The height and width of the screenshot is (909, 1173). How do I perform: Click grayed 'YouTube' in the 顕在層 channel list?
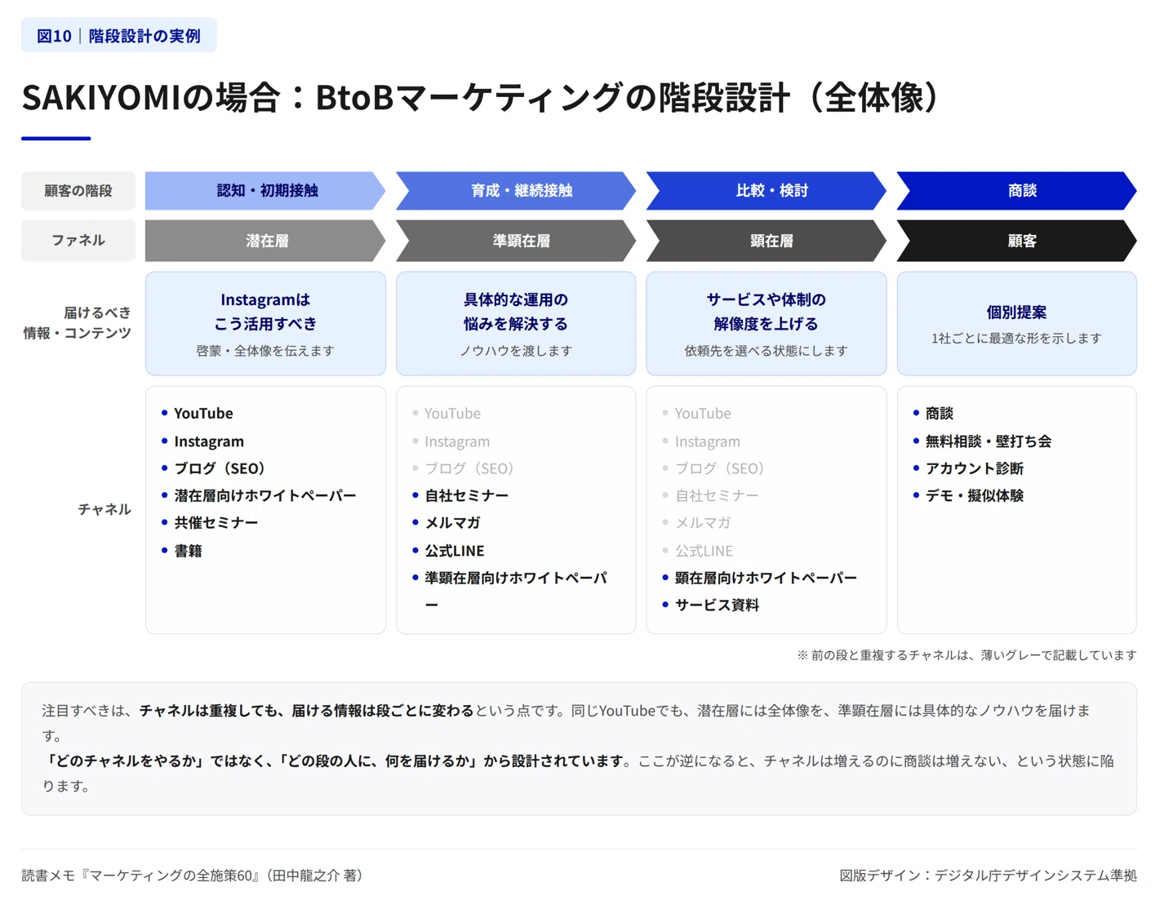(x=704, y=414)
